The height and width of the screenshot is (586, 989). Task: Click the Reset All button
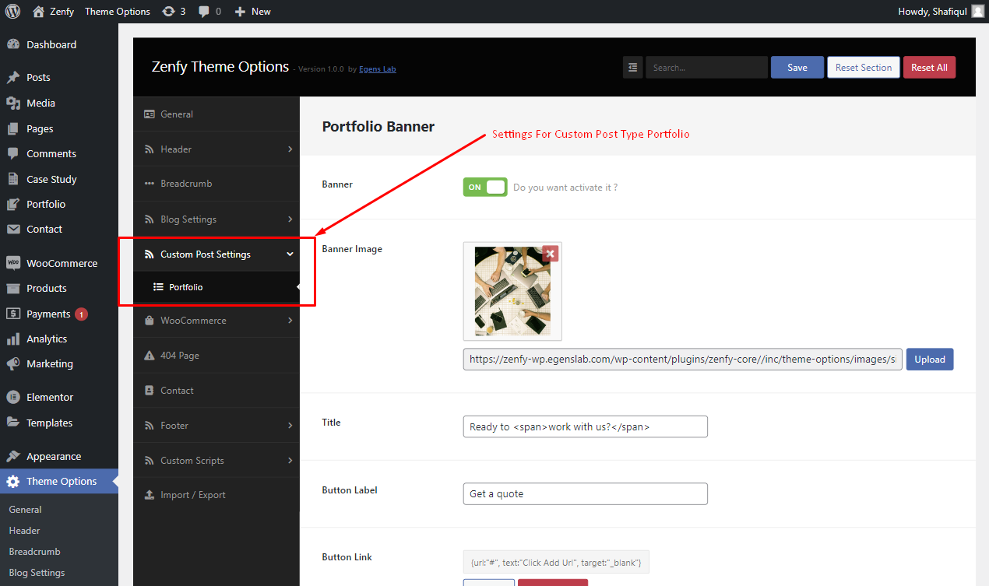pyautogui.click(x=929, y=68)
